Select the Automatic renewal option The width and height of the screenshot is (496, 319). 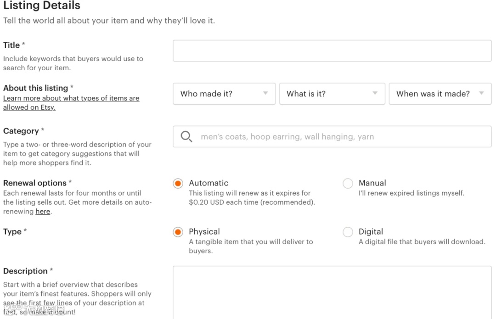pyautogui.click(x=178, y=184)
